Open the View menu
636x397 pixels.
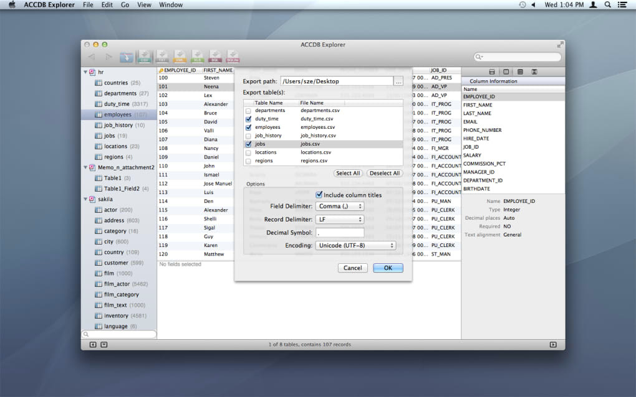pyautogui.click(x=144, y=5)
